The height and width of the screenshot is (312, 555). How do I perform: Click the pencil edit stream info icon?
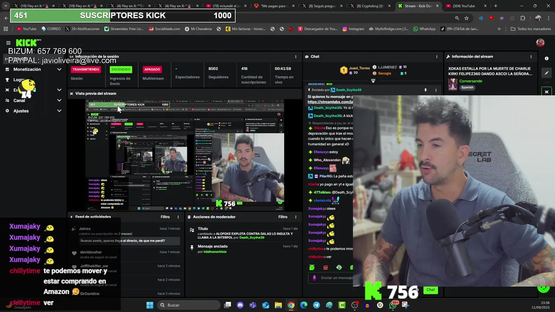tap(546, 73)
